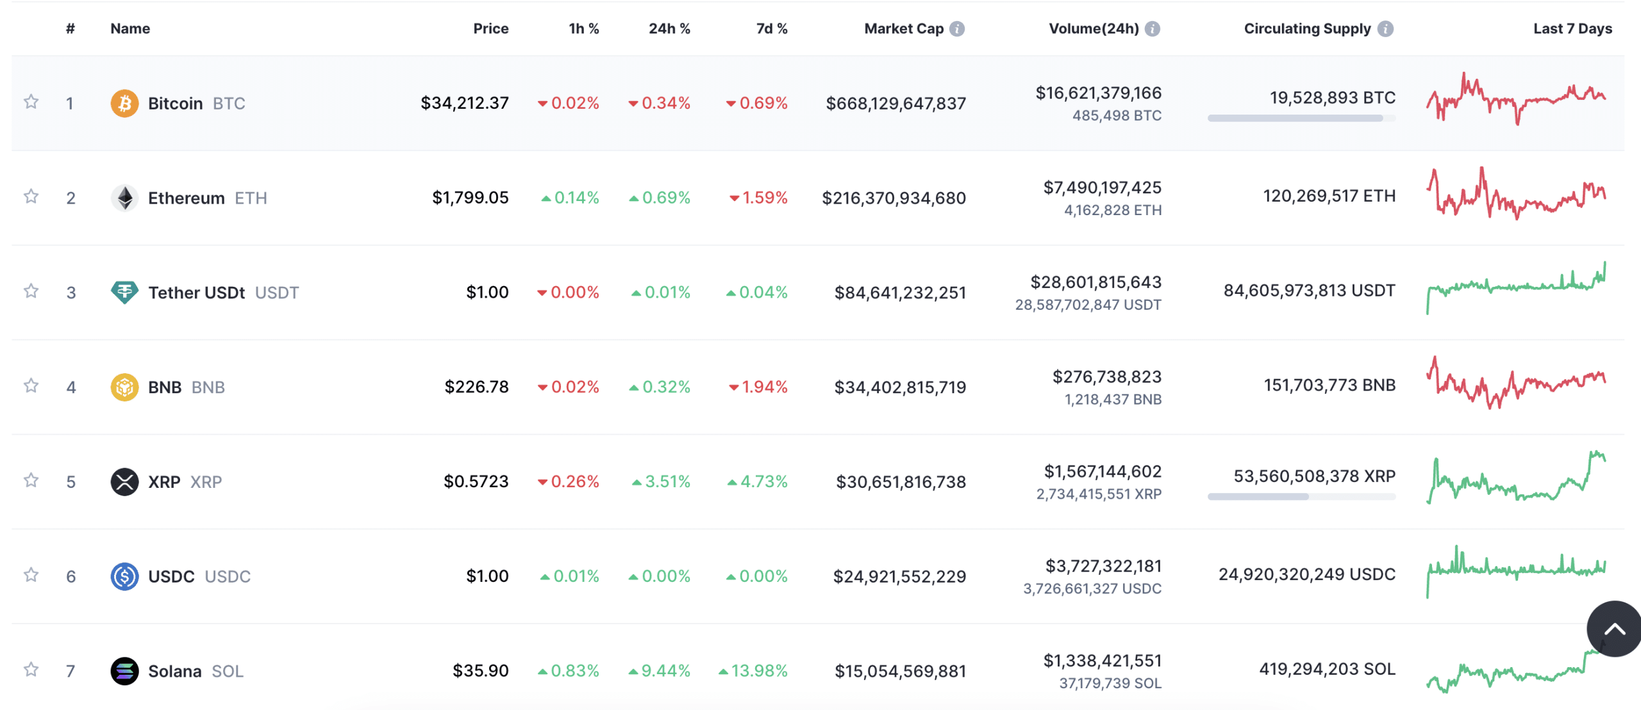Open the USDC coin page link

199,577
